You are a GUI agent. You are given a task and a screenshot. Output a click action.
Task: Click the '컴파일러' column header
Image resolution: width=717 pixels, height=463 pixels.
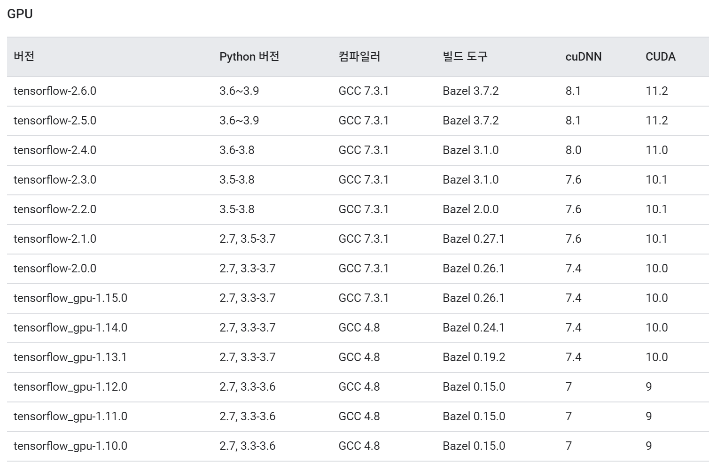[359, 57]
